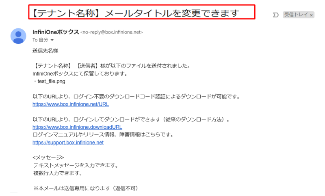Viewport: 325px width, 196px height.
Task: Click the importance marker icon beside 受信トレイ
Action: (x=276, y=15)
